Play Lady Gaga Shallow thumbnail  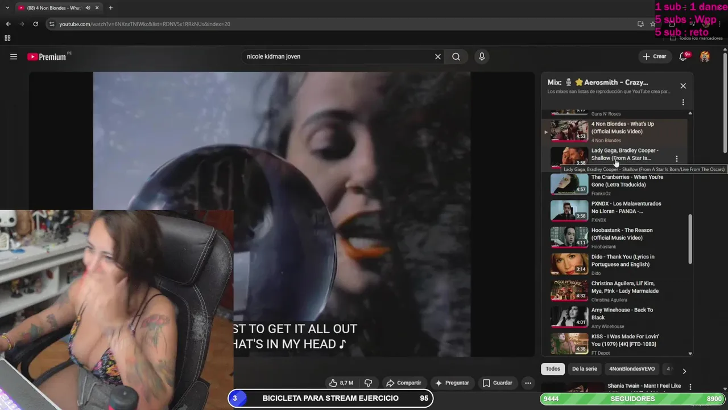pyautogui.click(x=569, y=157)
